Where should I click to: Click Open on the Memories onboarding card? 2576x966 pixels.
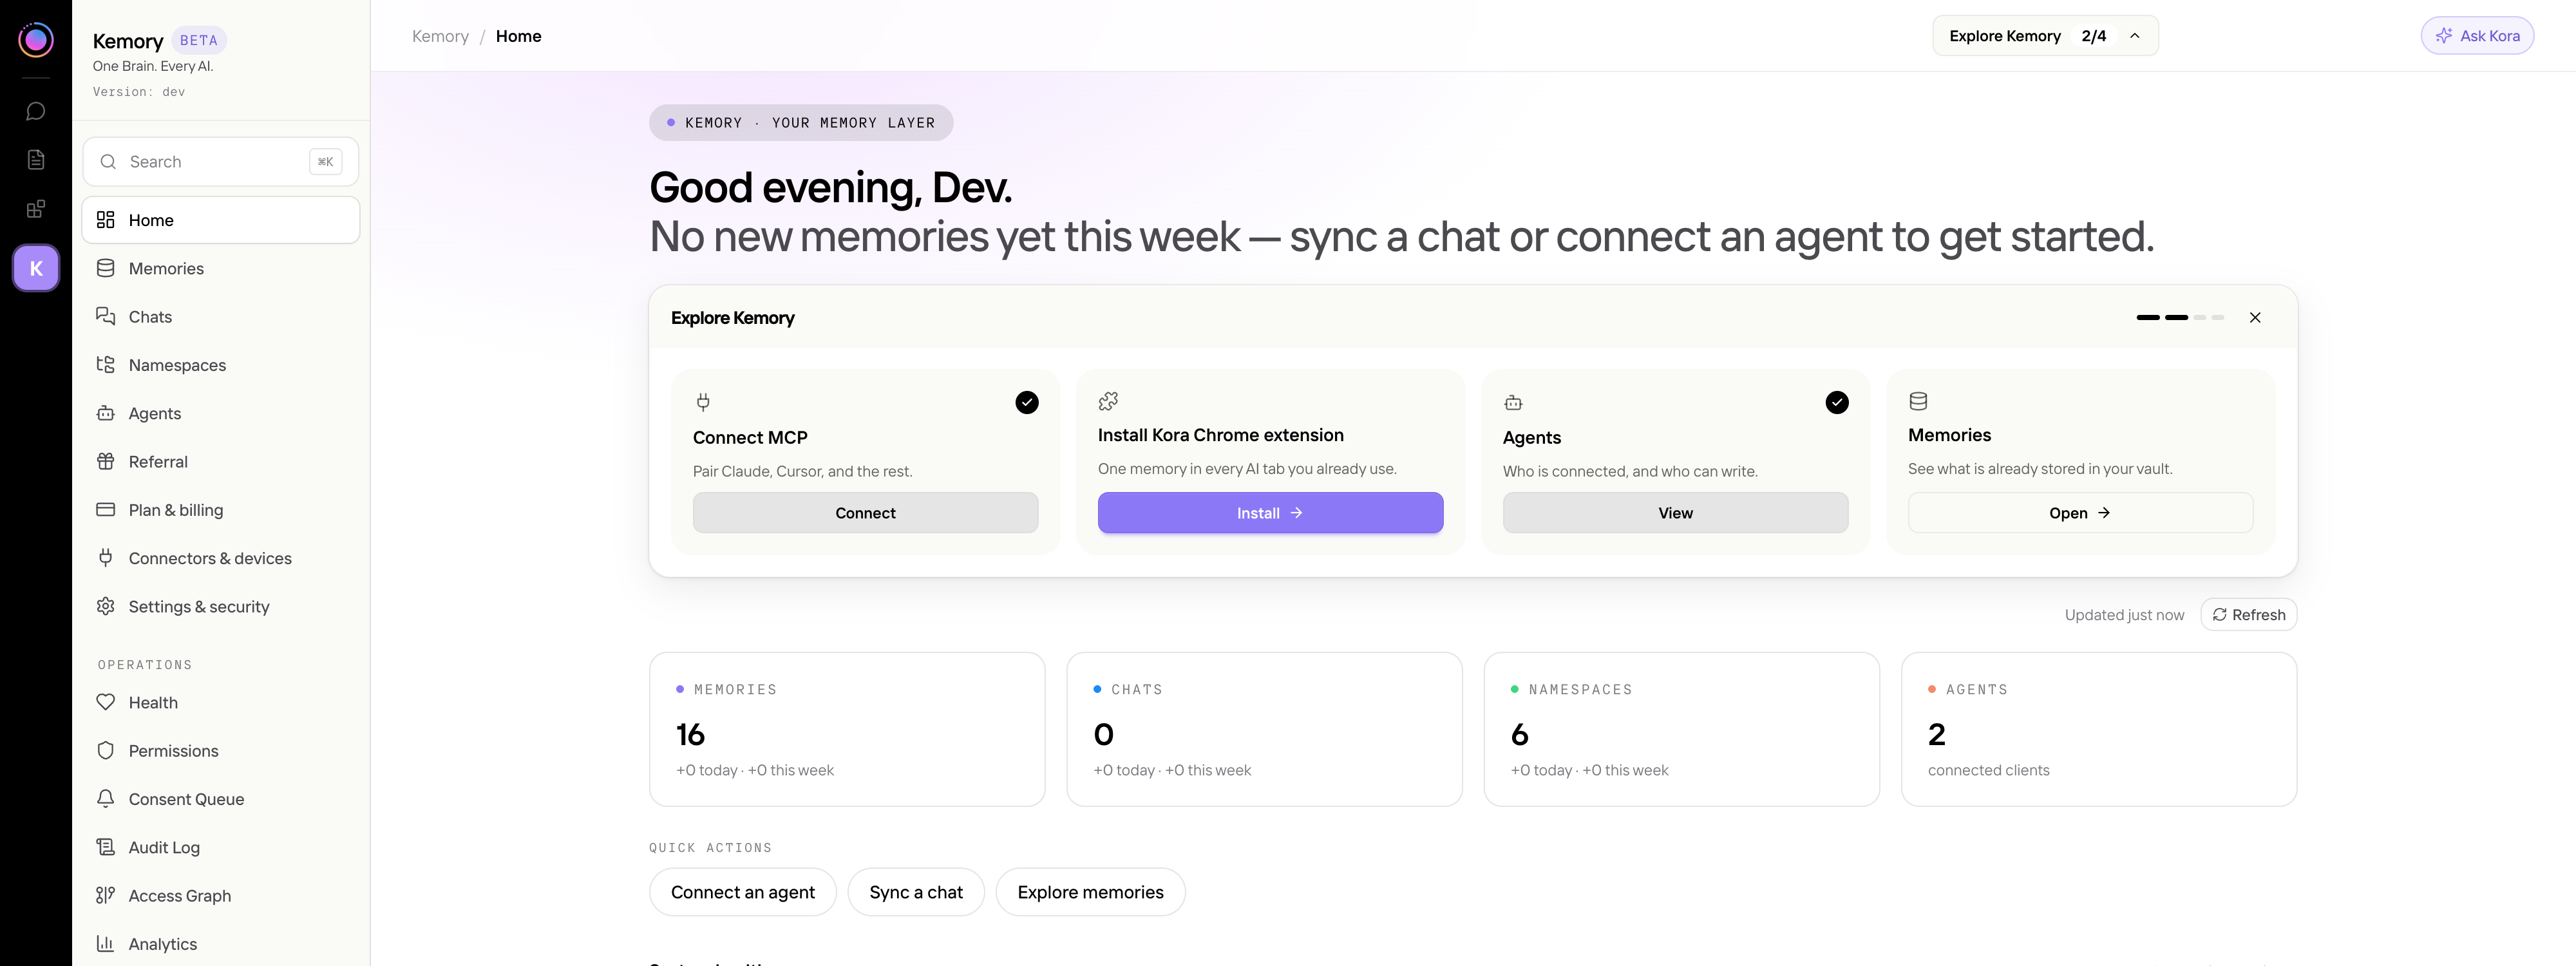pos(2080,513)
